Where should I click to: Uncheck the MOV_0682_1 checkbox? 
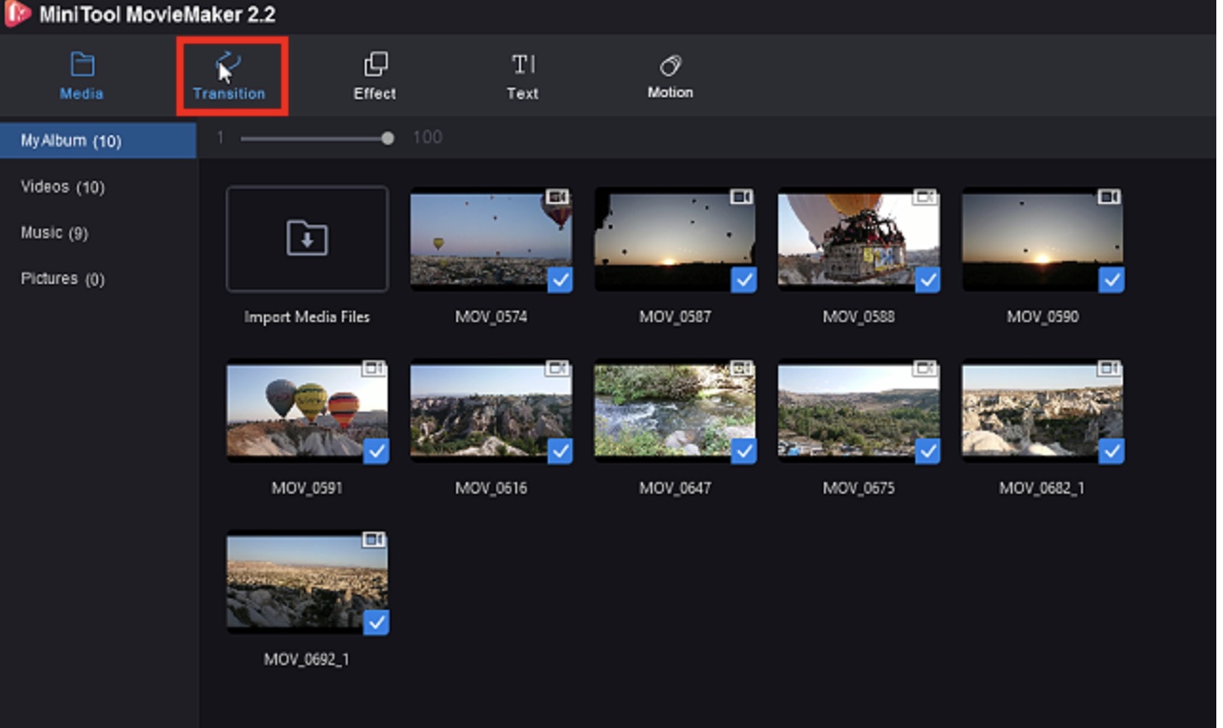(1112, 451)
